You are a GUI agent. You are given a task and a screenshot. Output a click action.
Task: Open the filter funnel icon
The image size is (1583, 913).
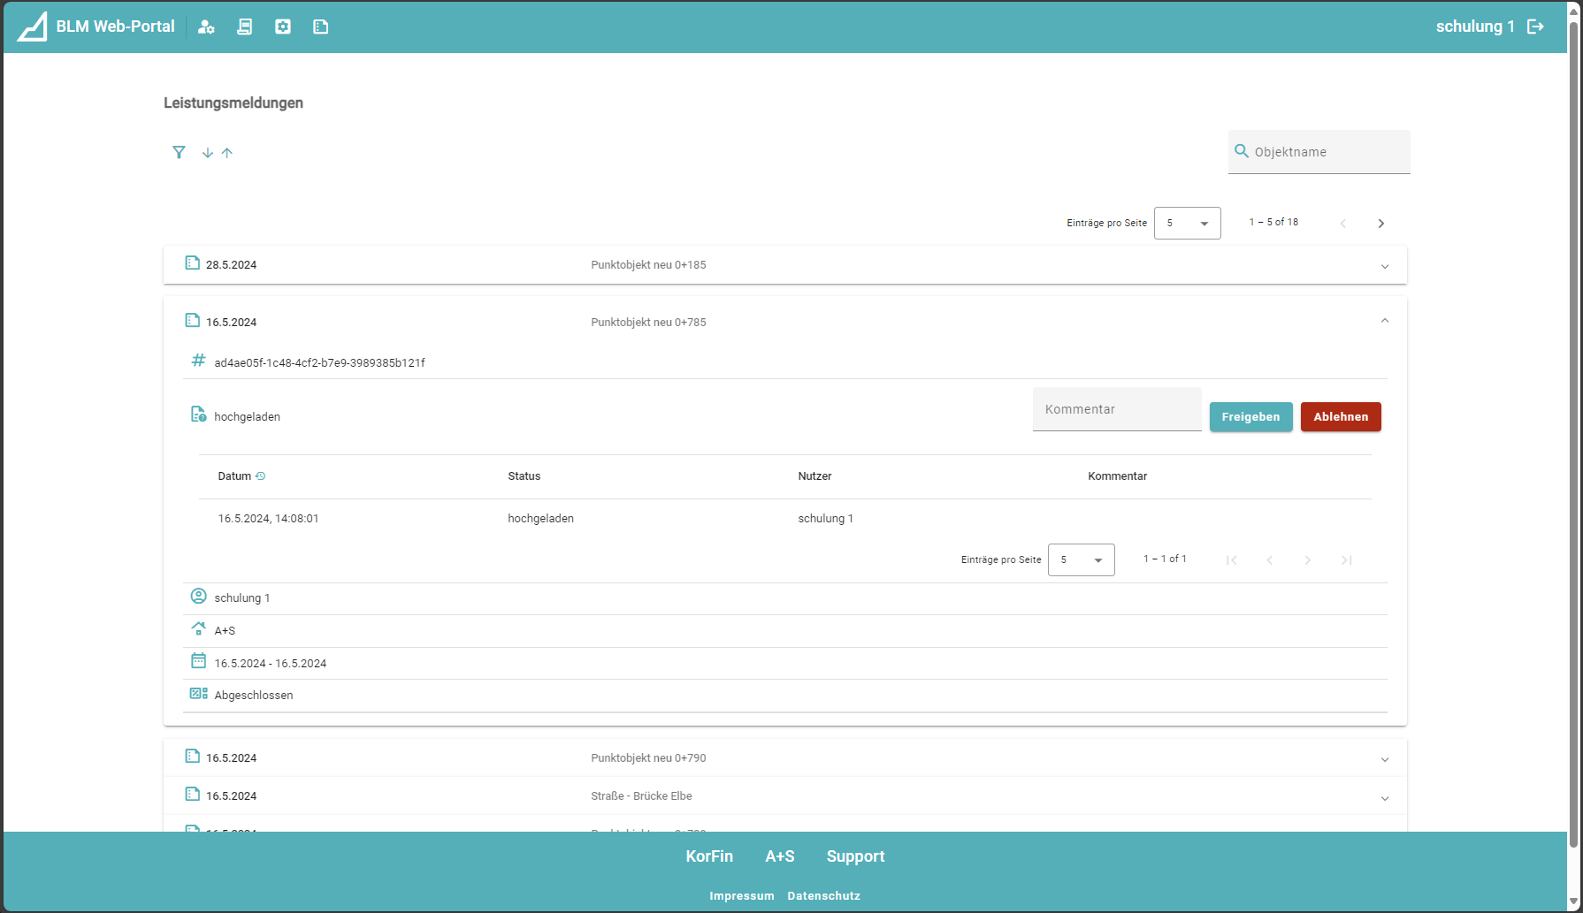[179, 153]
